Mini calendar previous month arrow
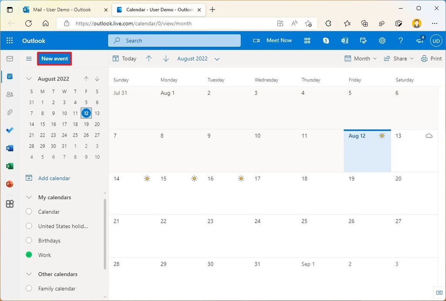The image size is (446, 301). pos(86,79)
